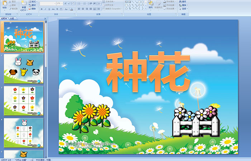The height and width of the screenshot is (161, 251).
Task: Select the Rounded Rectangle shape
Action: pyautogui.click(x=126, y=5)
